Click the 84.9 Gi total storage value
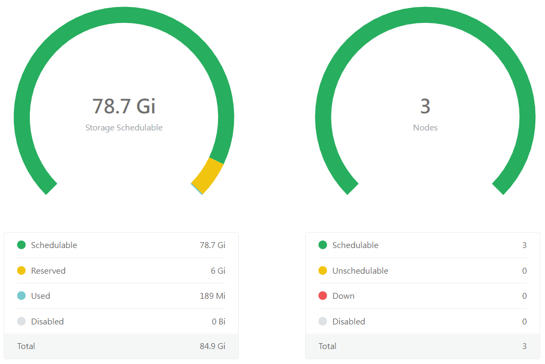The height and width of the screenshot is (364, 545). (x=213, y=346)
